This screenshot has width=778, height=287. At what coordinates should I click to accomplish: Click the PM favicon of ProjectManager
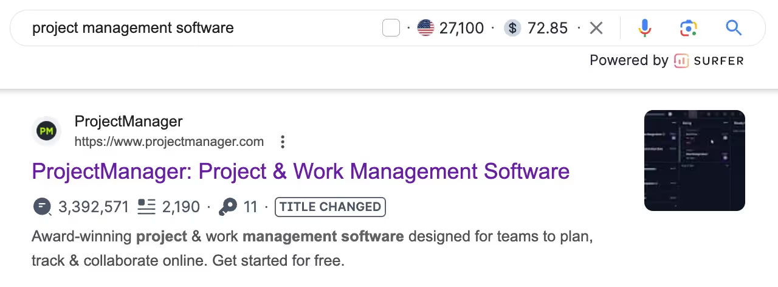tap(46, 131)
